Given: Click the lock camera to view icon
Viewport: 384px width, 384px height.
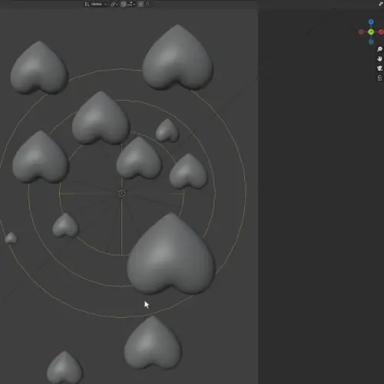Looking at the screenshot, I should coord(379,78).
